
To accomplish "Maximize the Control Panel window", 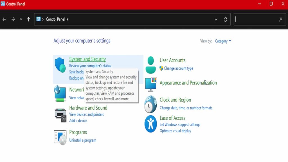I will pyautogui.click(x=271, y=4).
